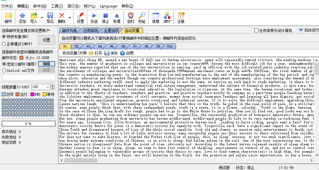Enable 任务结束关闭计算机 checkbox
Viewport: 319px width, 170px height.
(x=257, y=31)
